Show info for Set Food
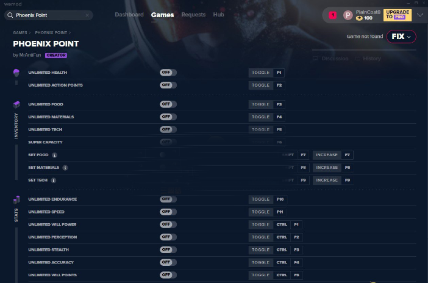The width and height of the screenshot is (428, 283). pos(55,155)
